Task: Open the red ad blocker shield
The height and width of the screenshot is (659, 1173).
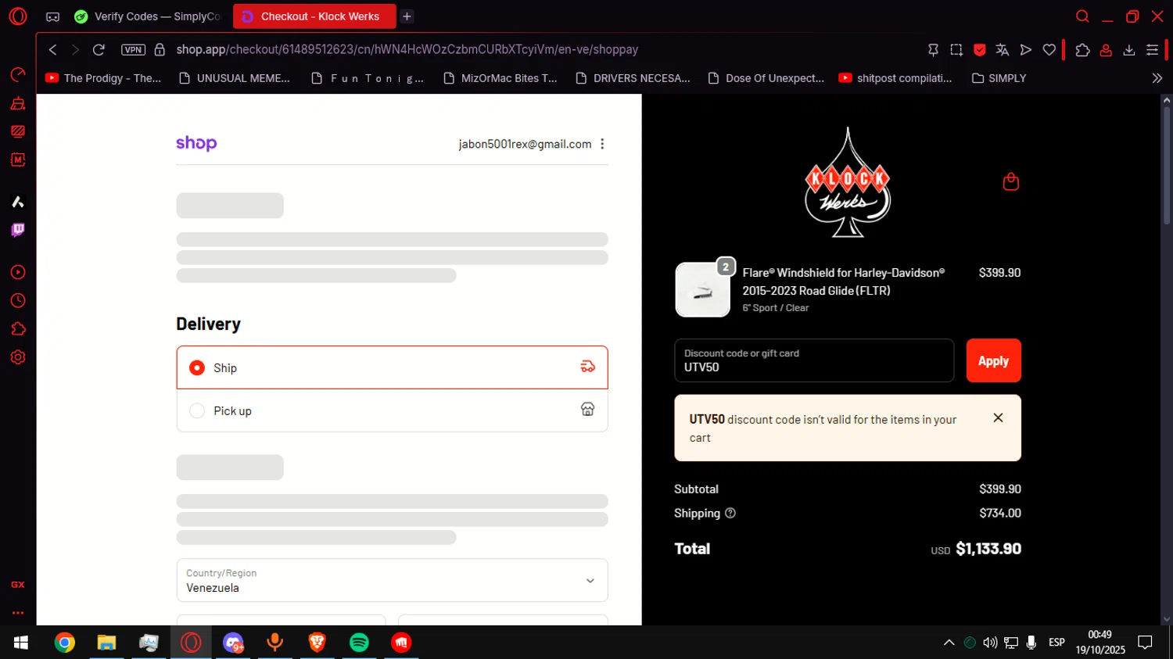Action: tap(979, 49)
